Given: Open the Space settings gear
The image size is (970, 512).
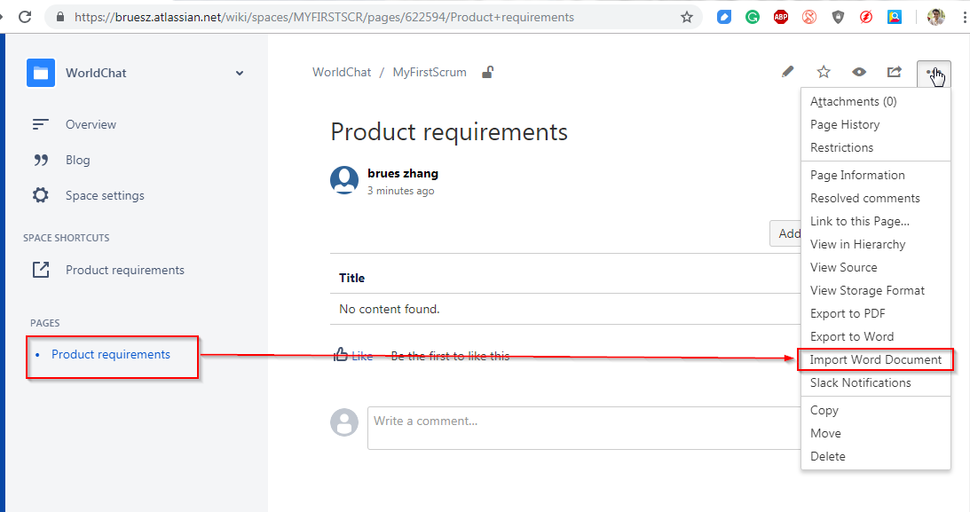Looking at the screenshot, I should 41,195.
